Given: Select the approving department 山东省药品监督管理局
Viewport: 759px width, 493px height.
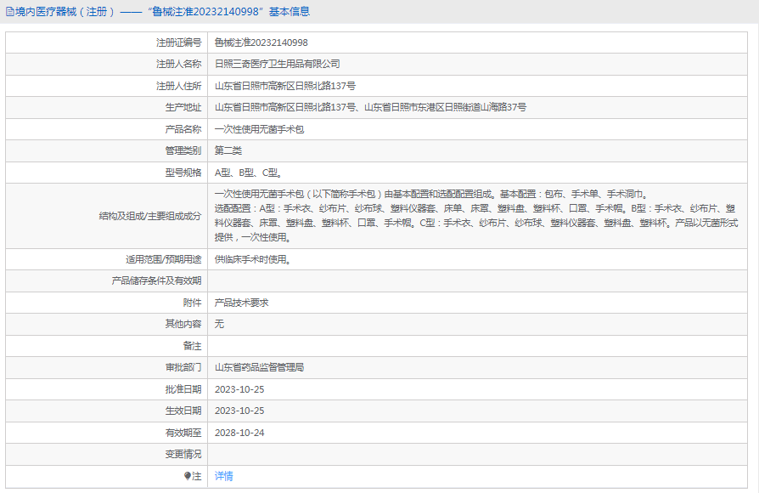Looking at the screenshot, I should [259, 367].
